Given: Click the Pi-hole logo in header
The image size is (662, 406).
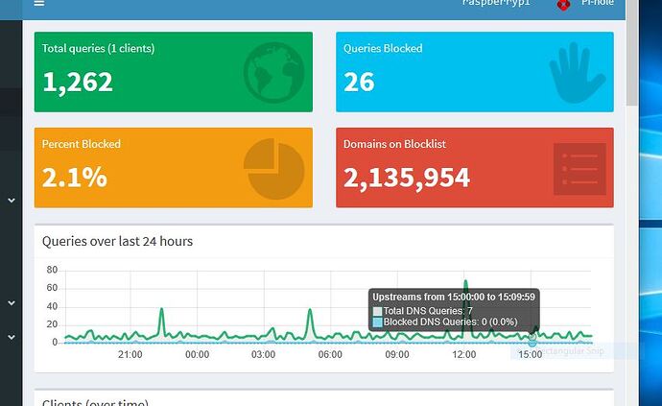Looking at the screenshot, I should 564,5.
